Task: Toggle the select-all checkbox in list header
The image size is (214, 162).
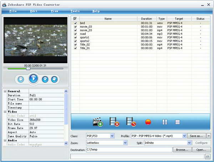Action: pyautogui.click(x=75, y=19)
